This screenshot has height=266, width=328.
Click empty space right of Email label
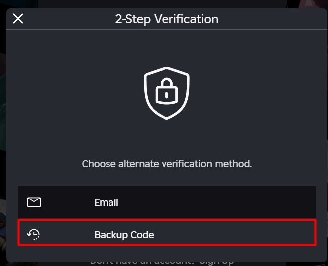point(223,202)
